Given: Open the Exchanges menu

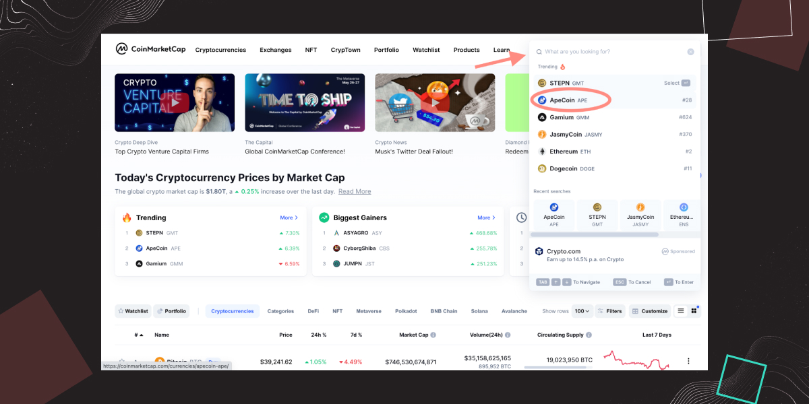Looking at the screenshot, I should (x=276, y=50).
